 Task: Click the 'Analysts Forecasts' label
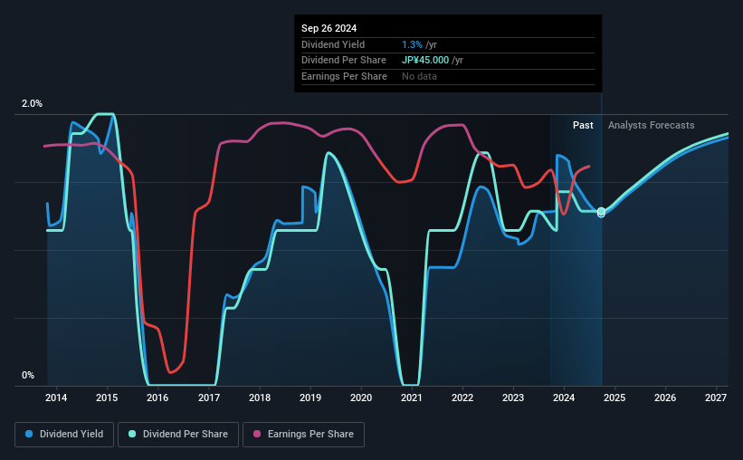tap(651, 125)
